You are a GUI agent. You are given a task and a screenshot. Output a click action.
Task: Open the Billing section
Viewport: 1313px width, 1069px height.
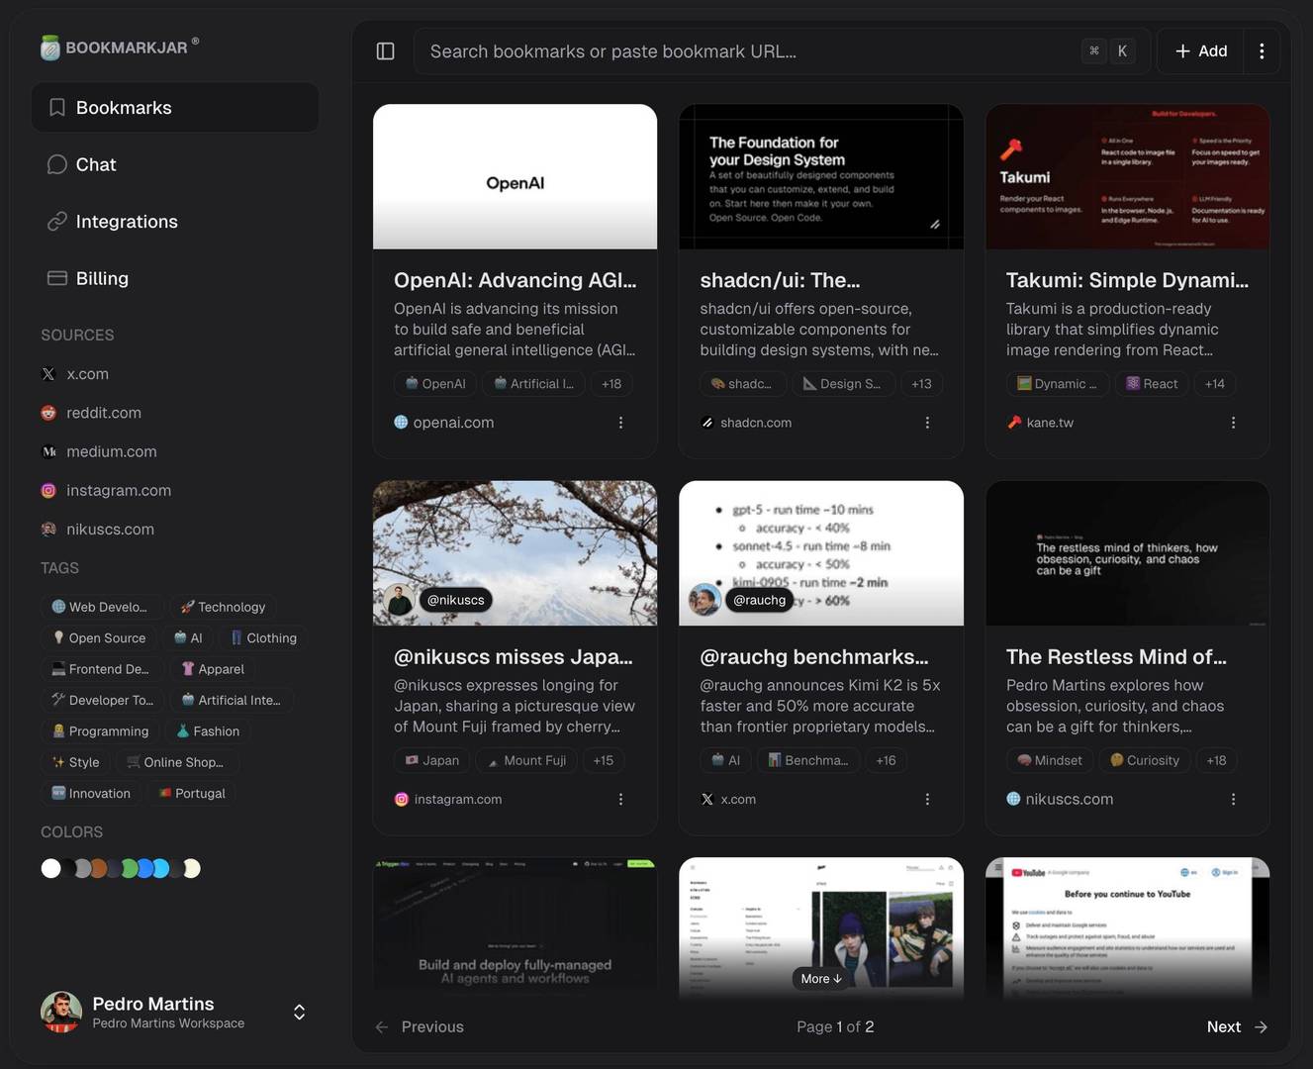[102, 278]
